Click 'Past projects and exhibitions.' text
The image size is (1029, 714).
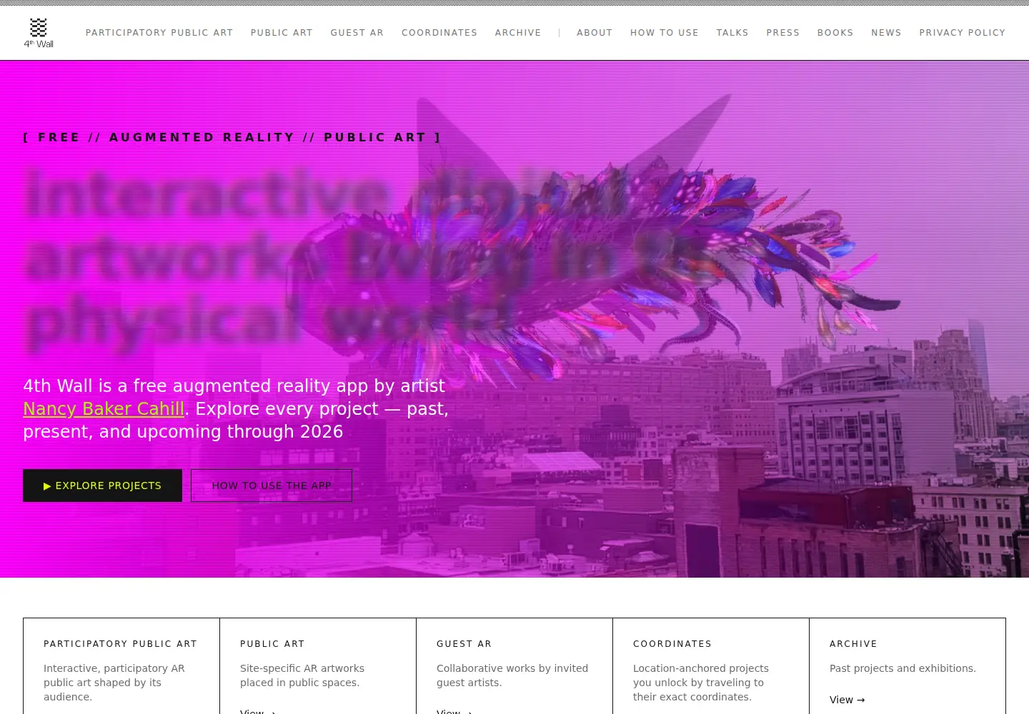903,668
